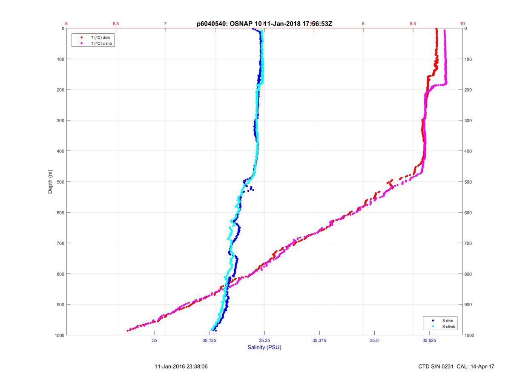Viewport: 511px width, 377px height.
Task: Click the timestamp '11-Jan-2018 23:38:06' footer
Action: point(181,366)
